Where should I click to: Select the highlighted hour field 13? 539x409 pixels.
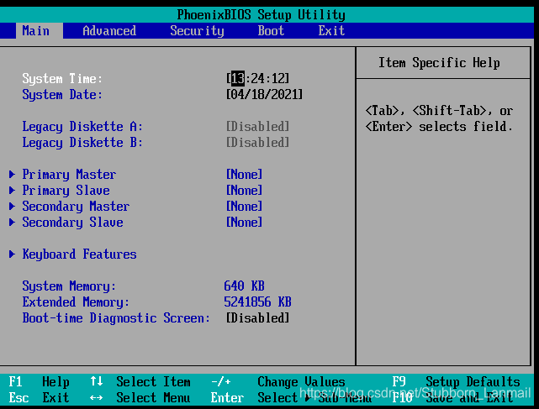(237, 78)
